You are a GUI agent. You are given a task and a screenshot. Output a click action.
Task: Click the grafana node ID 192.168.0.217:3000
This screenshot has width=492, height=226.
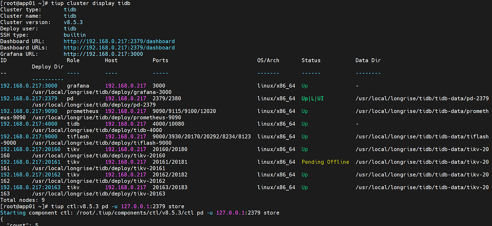click(x=29, y=86)
